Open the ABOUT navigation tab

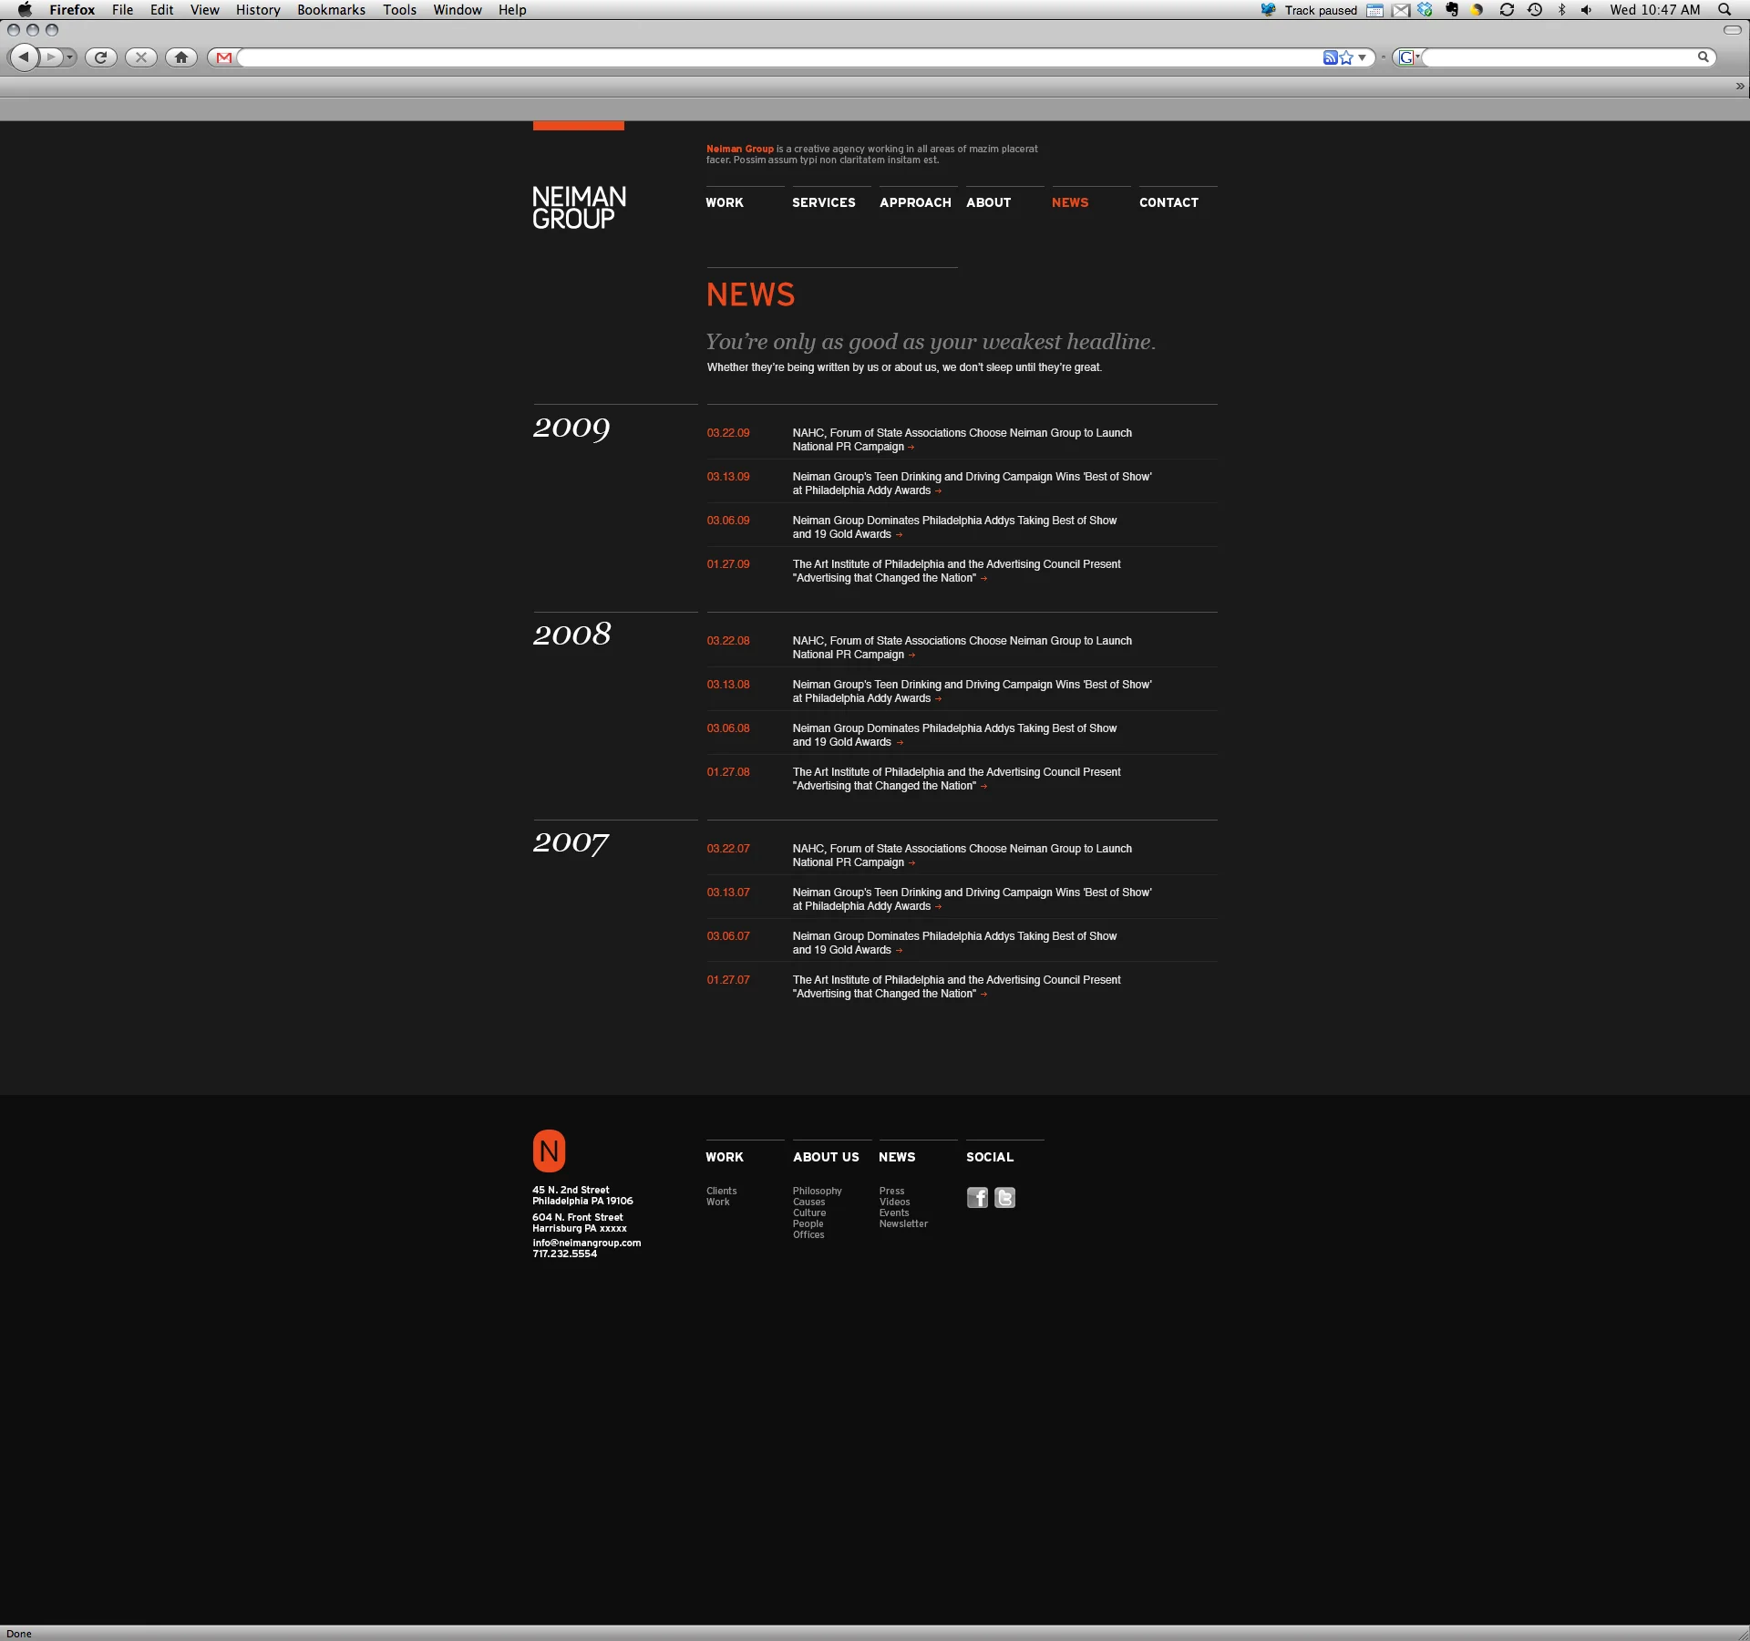(989, 202)
